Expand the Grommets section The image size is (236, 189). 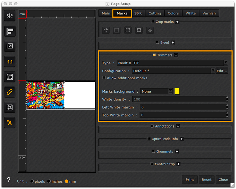pos(177,152)
